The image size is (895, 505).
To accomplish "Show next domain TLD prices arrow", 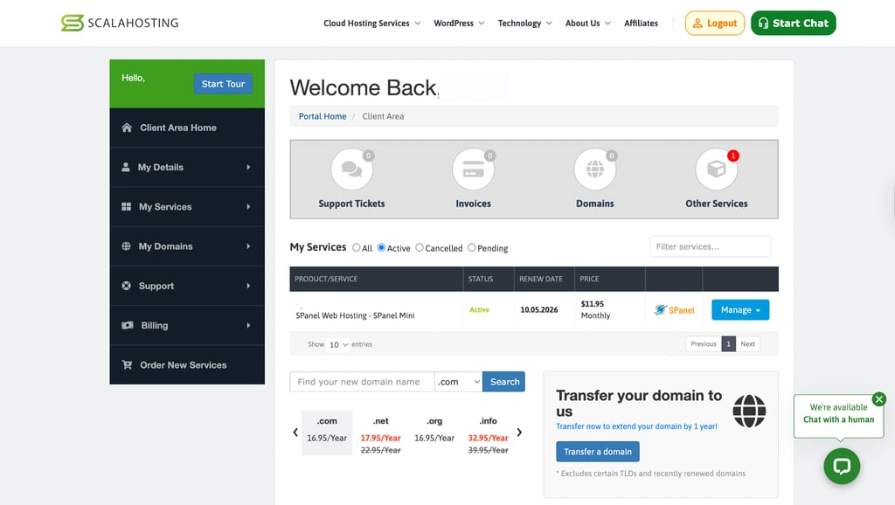I will coord(519,432).
